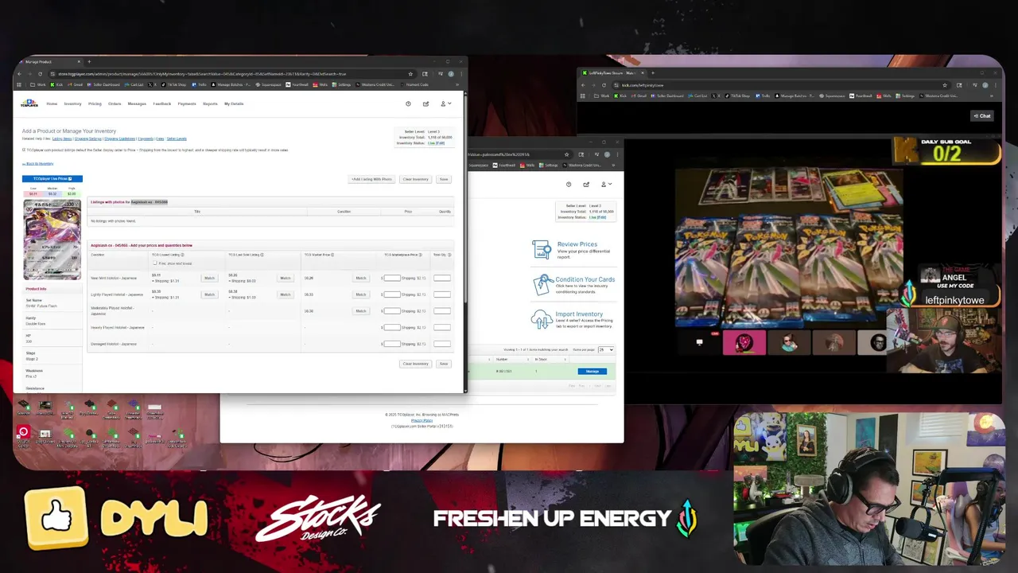1018x573 pixels.
Task: Open items per page dropdown in back window
Action: [x=606, y=349]
